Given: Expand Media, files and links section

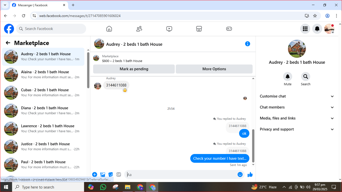Looking at the screenshot, I should [297, 118].
